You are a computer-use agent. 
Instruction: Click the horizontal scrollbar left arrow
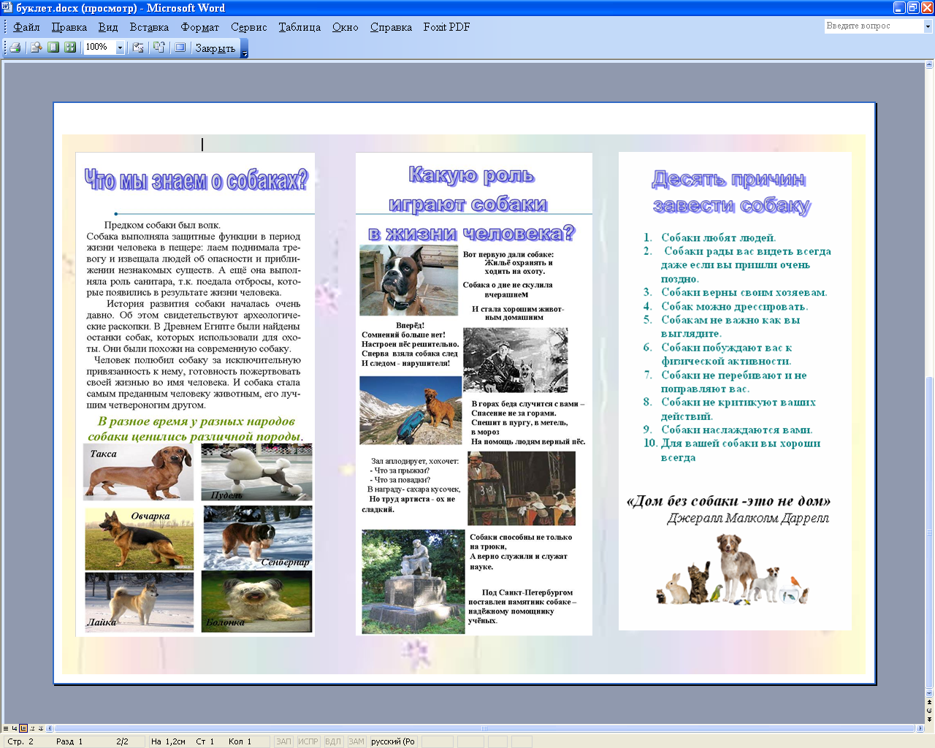pos(50,728)
